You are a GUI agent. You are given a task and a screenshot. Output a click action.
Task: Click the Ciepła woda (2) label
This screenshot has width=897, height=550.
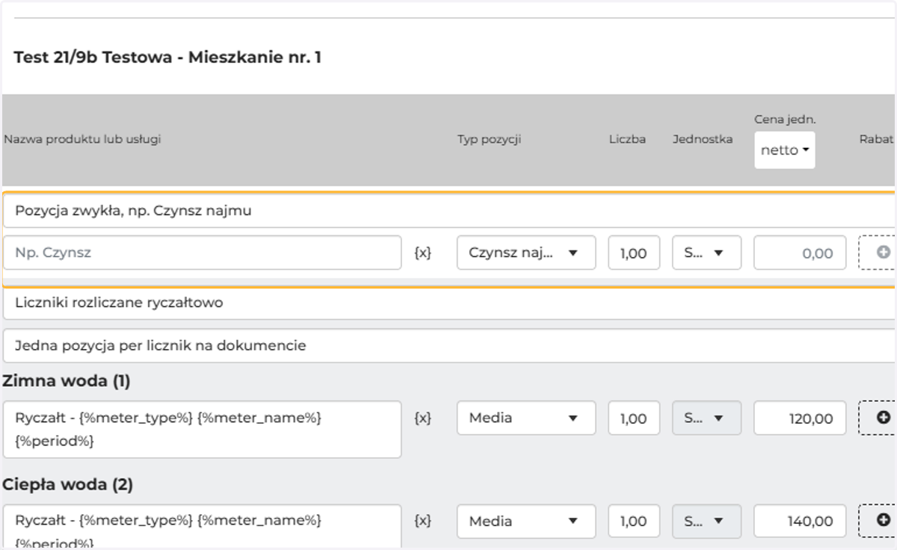coord(68,484)
